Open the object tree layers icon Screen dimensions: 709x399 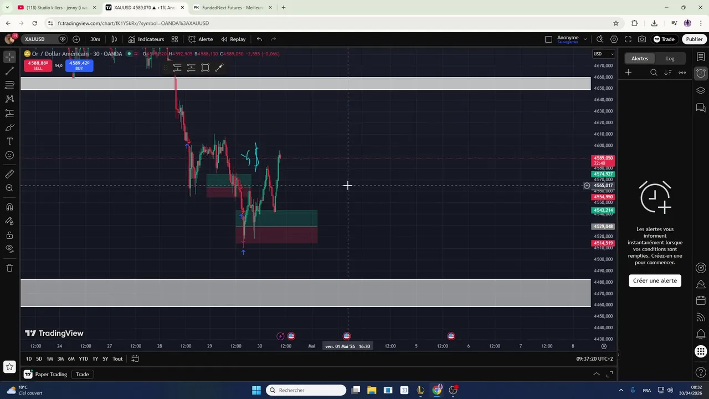(x=701, y=90)
